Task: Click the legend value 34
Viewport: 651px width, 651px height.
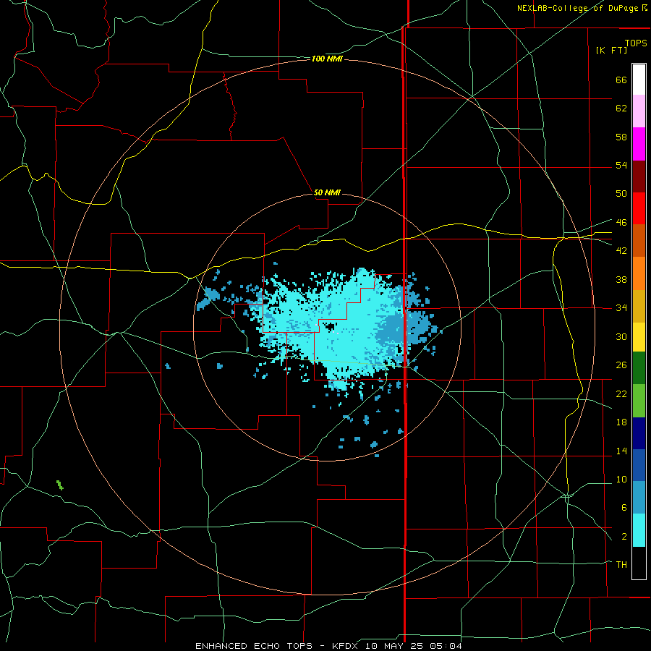Action: tap(621, 307)
